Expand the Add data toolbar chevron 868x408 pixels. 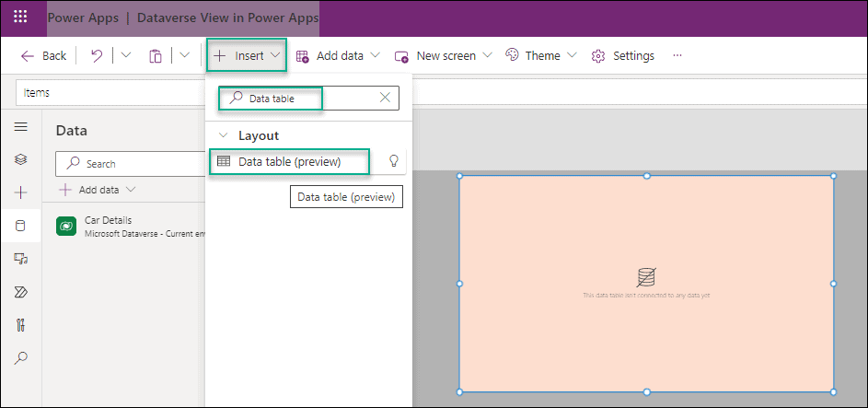[375, 55]
